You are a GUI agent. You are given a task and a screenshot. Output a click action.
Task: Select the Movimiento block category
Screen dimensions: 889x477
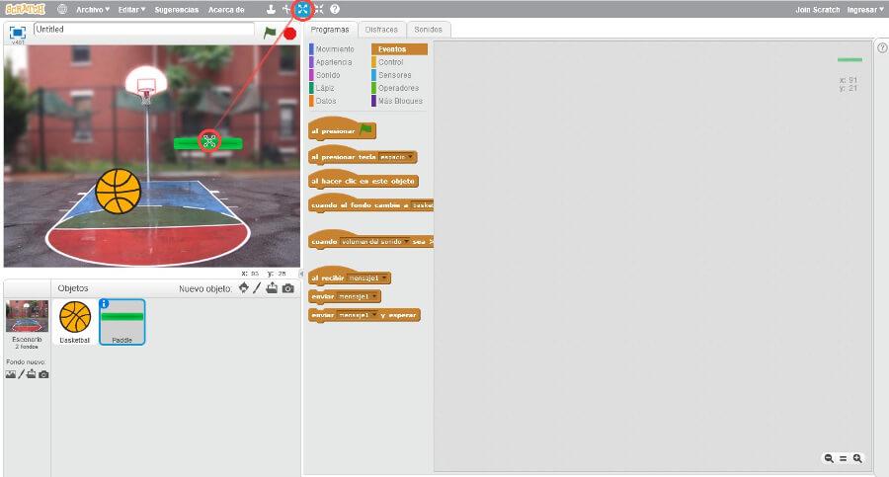coord(335,49)
